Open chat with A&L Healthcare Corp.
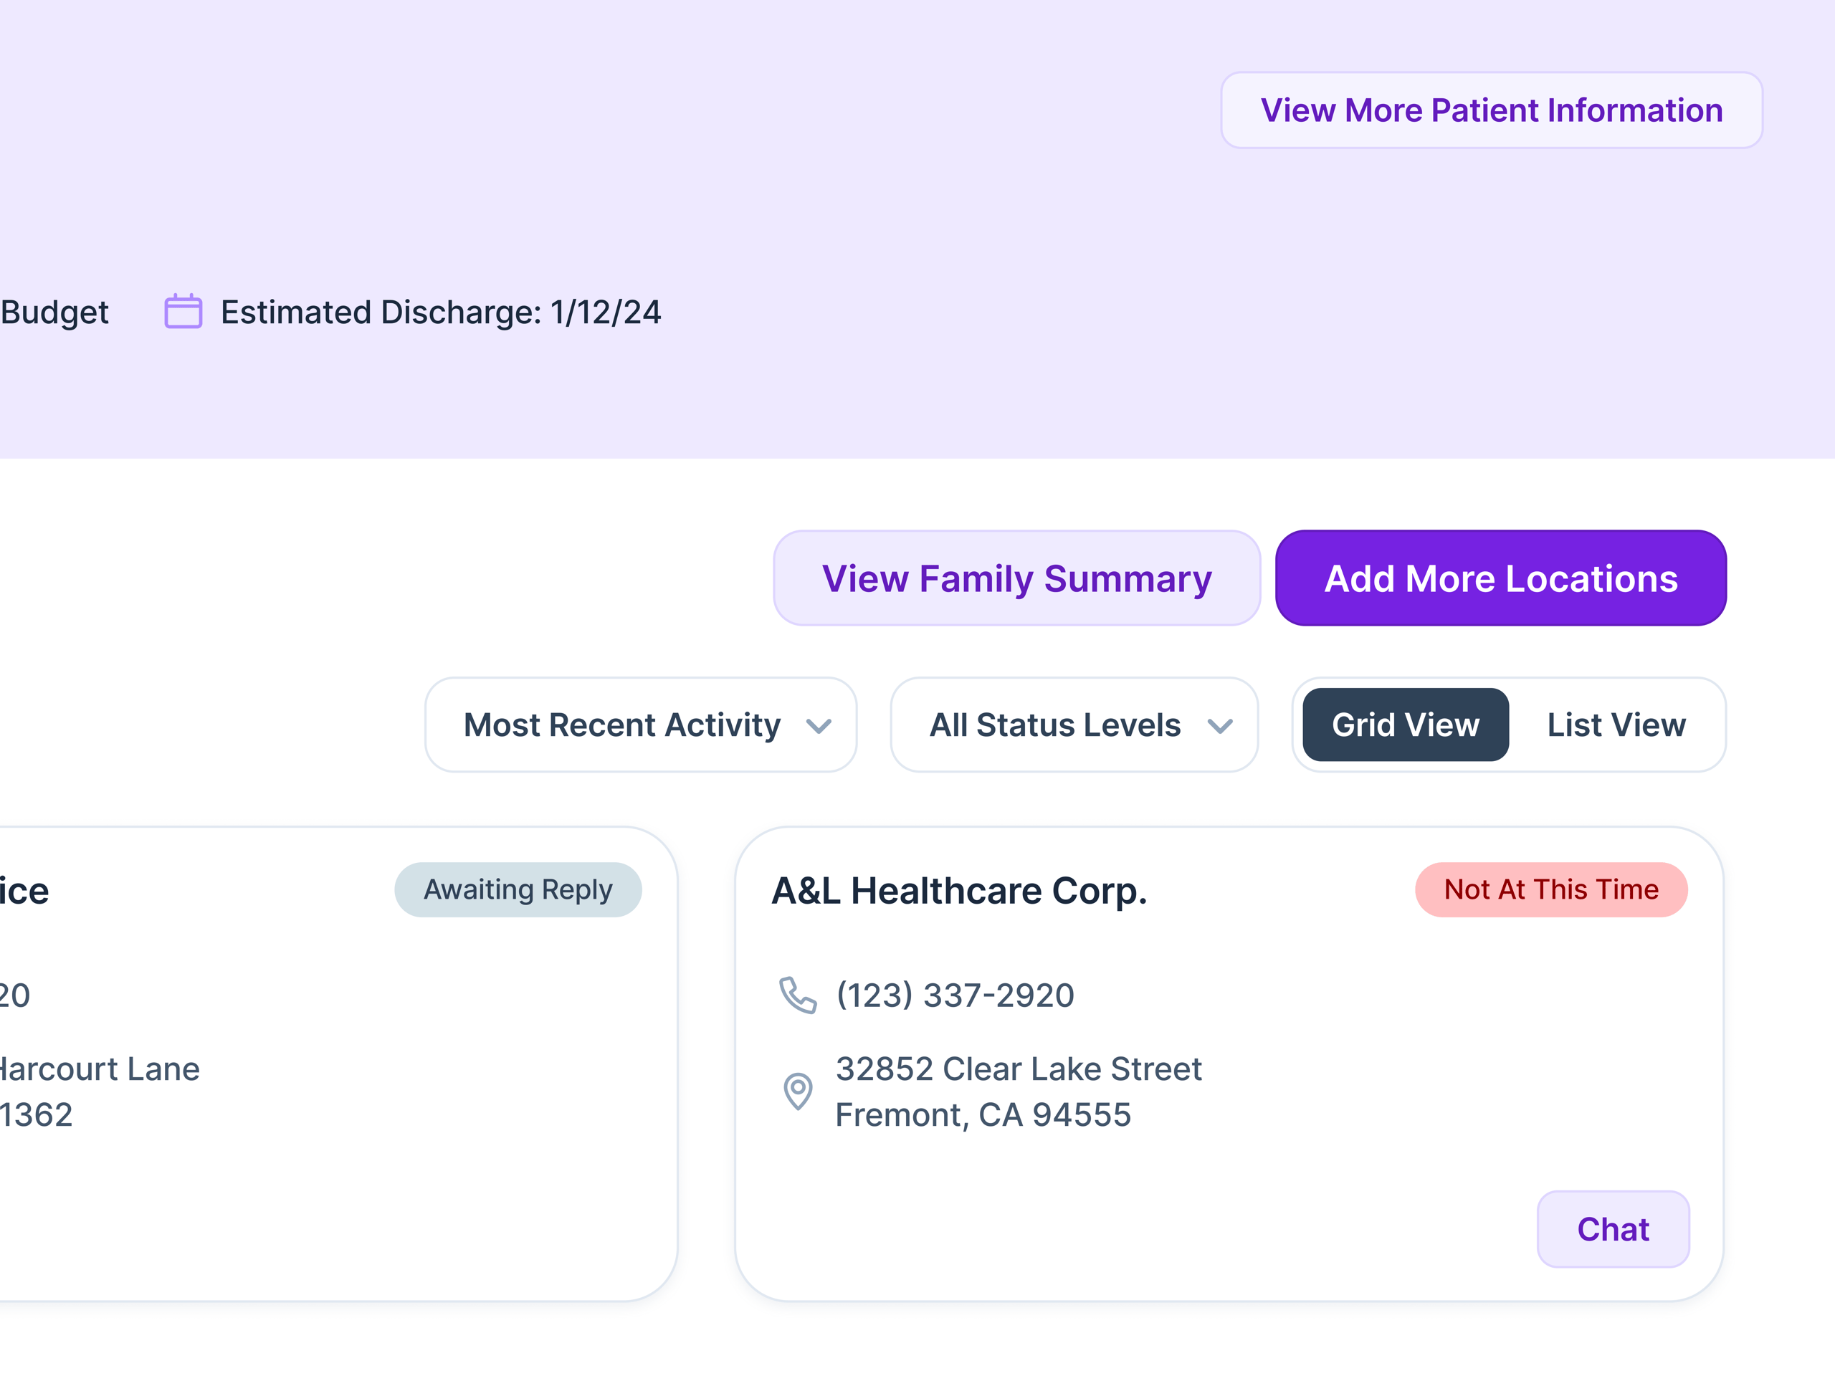Screen dimensions: 1835x1376 coord(1614,1229)
